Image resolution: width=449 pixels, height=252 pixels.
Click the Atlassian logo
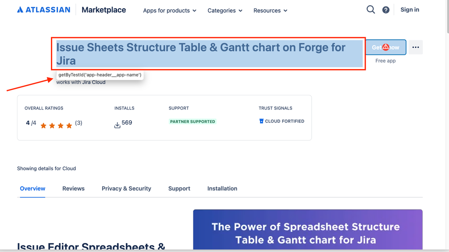tap(43, 10)
